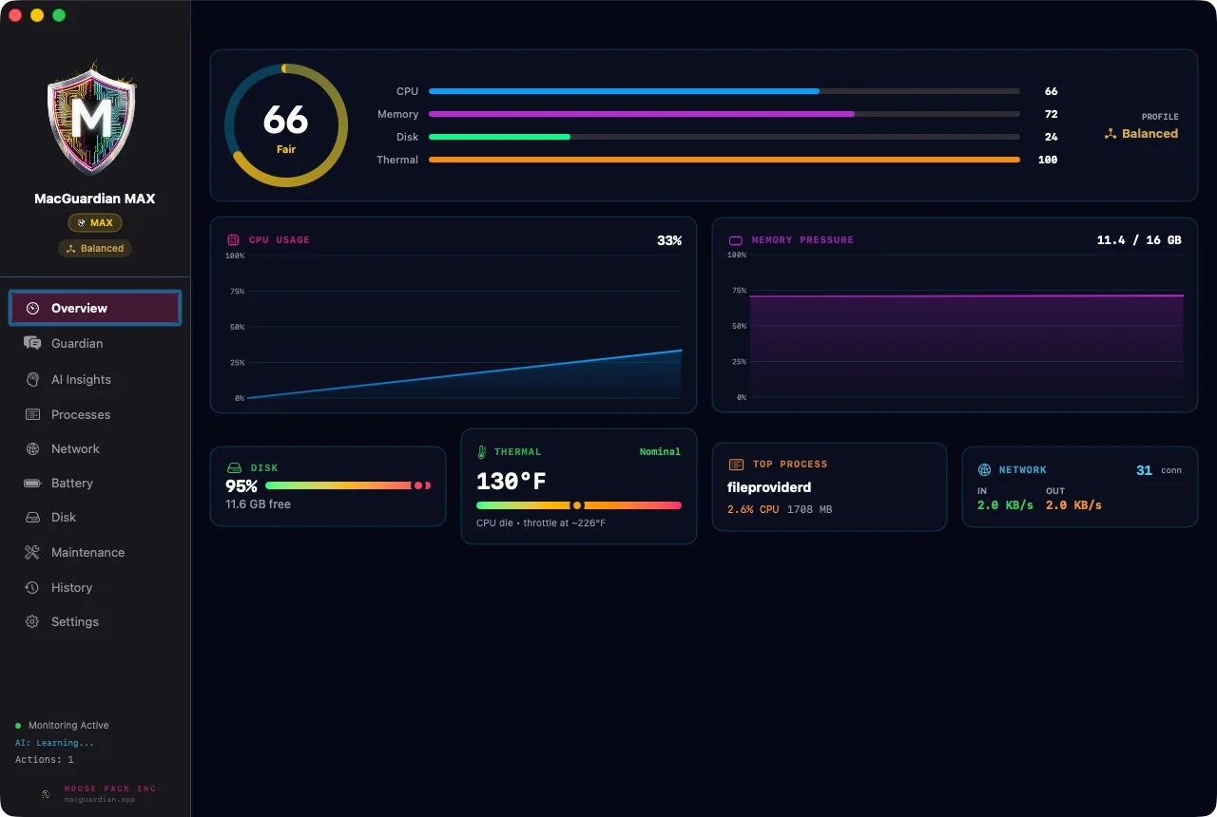1217x817 pixels.
Task: Switch to the Processes view
Action: pos(94,414)
